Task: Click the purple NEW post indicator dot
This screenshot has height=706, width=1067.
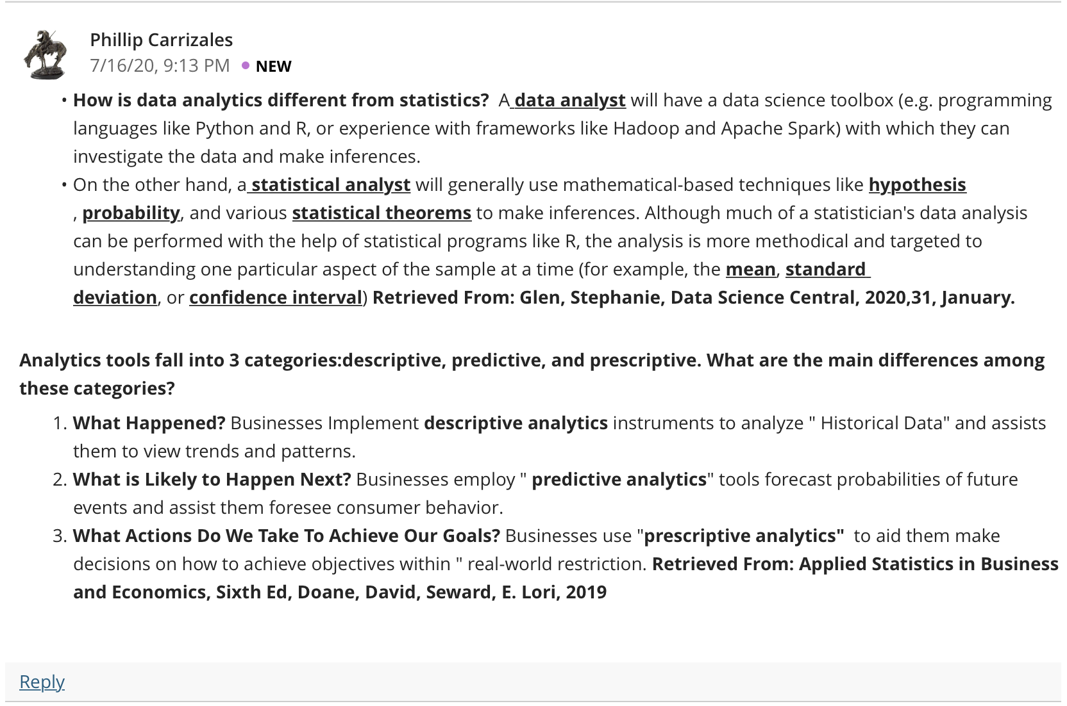Action: tap(246, 65)
